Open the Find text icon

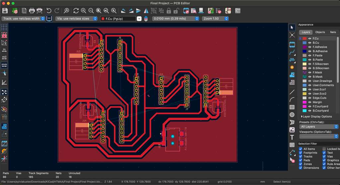(66, 11)
